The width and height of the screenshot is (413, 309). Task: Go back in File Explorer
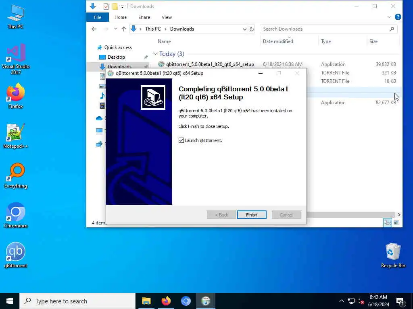94,29
